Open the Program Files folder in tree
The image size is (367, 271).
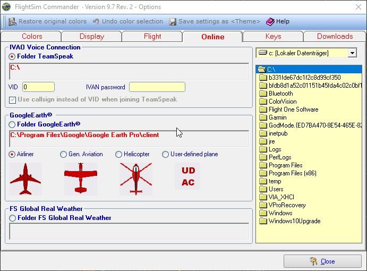[x=285, y=165]
